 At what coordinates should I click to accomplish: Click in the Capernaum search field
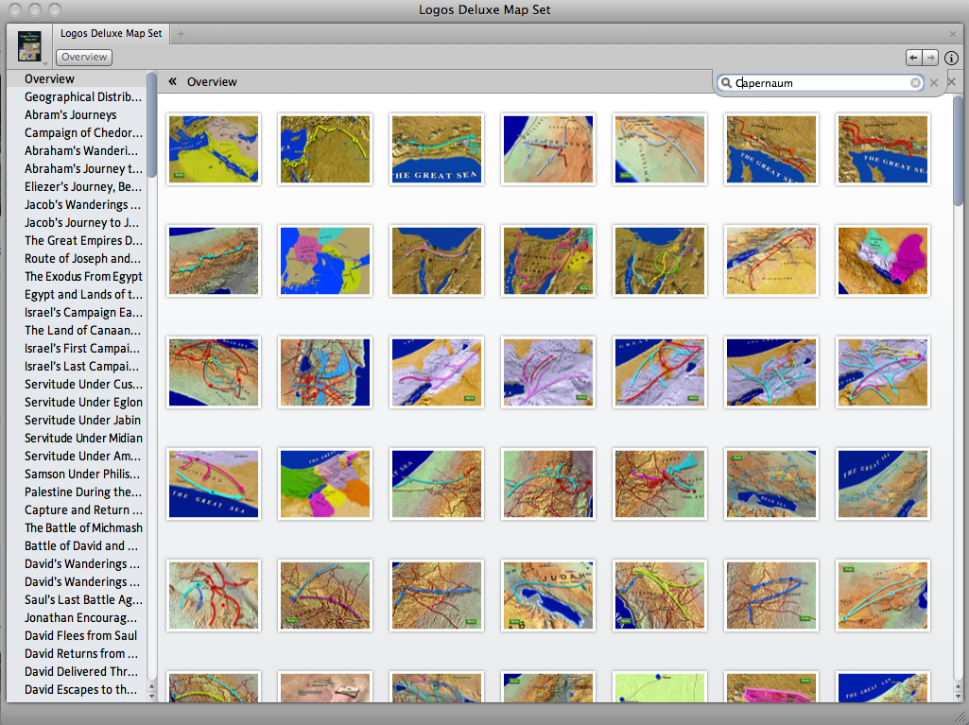tap(822, 83)
